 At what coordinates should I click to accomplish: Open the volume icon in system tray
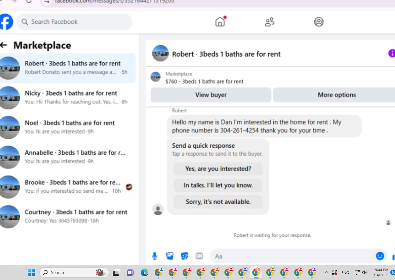click(x=365, y=272)
